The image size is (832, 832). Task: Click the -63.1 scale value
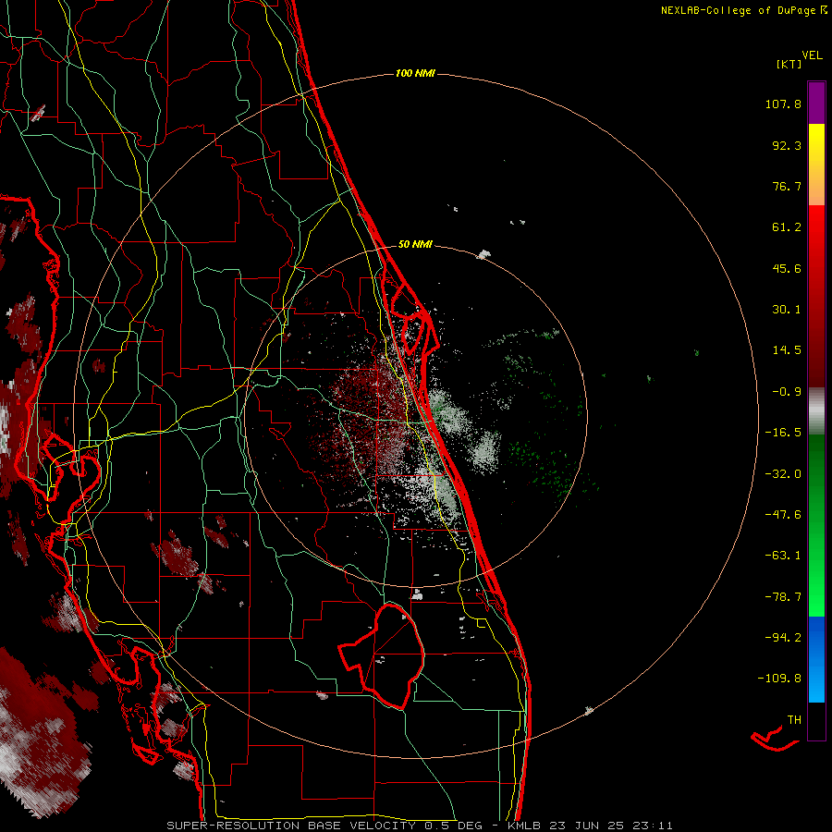(783, 556)
